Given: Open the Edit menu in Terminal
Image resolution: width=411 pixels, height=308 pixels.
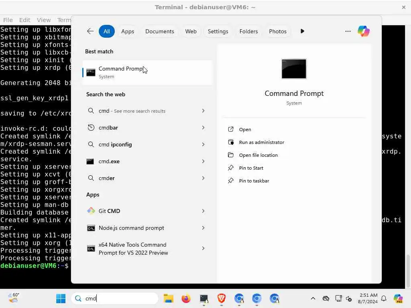Looking at the screenshot, I should pyautogui.click(x=24, y=20).
